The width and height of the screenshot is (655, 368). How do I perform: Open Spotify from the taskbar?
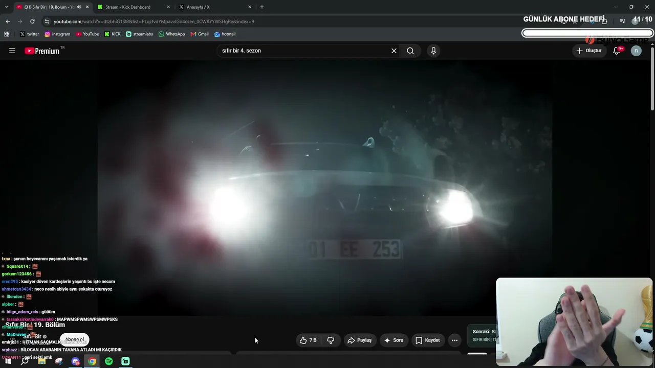pyautogui.click(x=109, y=361)
